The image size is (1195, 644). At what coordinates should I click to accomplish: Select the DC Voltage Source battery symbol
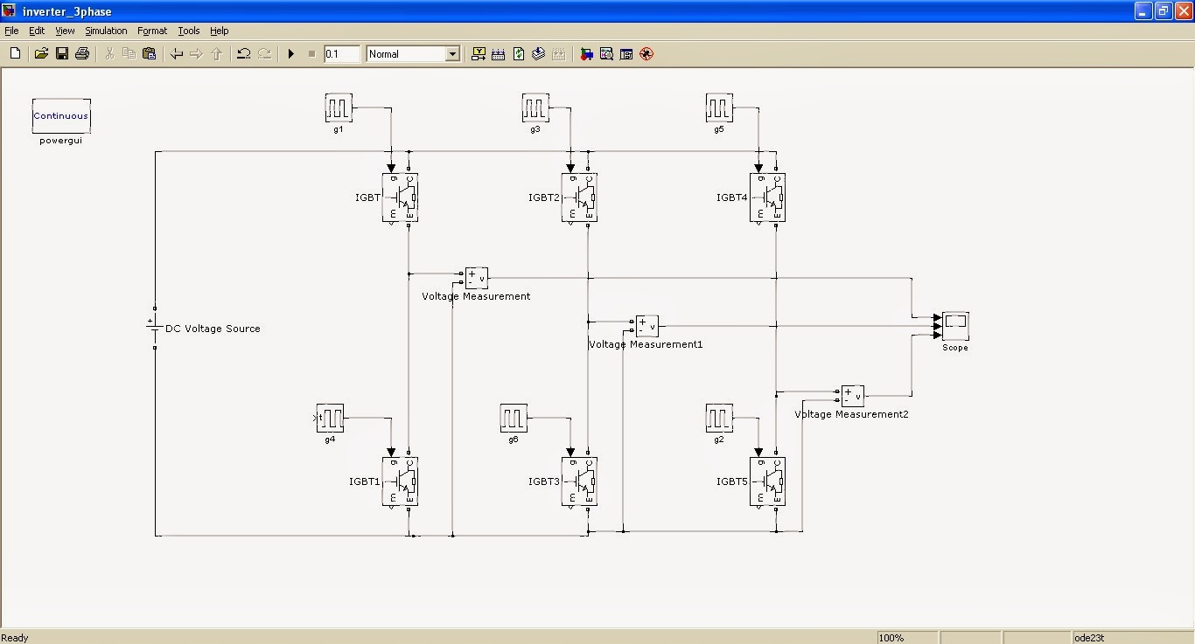click(154, 328)
